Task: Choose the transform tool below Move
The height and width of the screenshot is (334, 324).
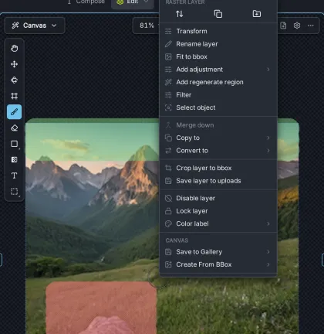Action: (14, 80)
